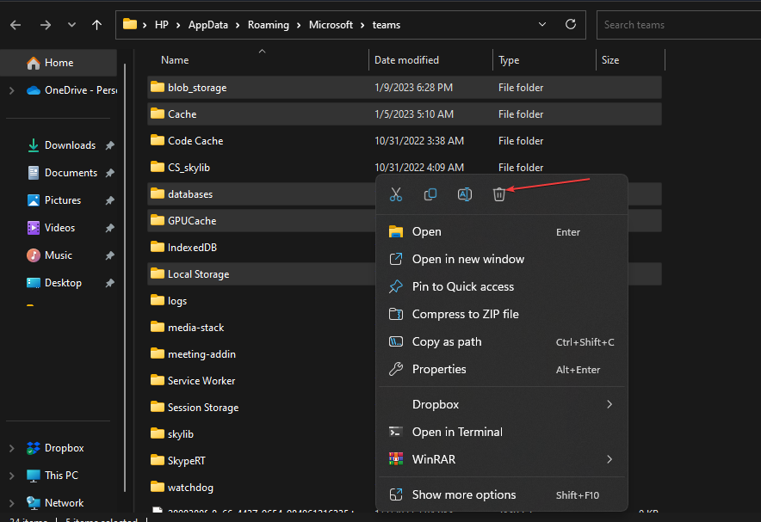The height and width of the screenshot is (522, 761).
Task: Select Open in the context menu
Action: tap(504, 231)
